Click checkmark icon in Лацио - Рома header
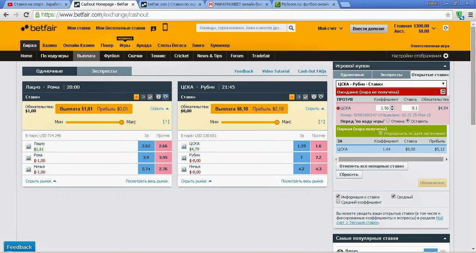 click(x=150, y=97)
